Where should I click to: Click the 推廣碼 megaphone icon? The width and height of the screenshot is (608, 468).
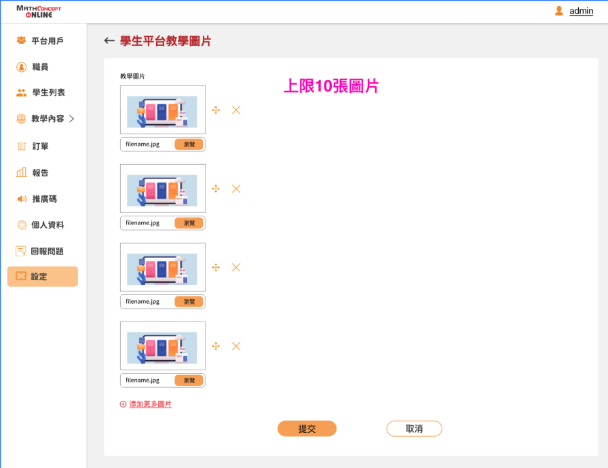click(22, 199)
